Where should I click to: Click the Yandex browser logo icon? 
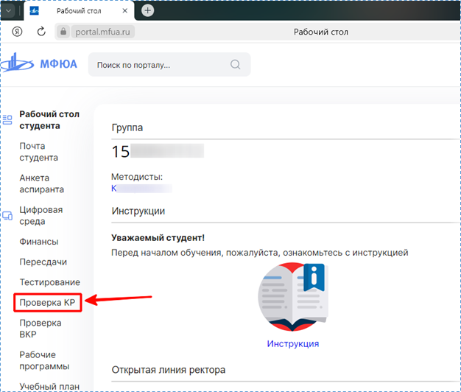point(17,32)
